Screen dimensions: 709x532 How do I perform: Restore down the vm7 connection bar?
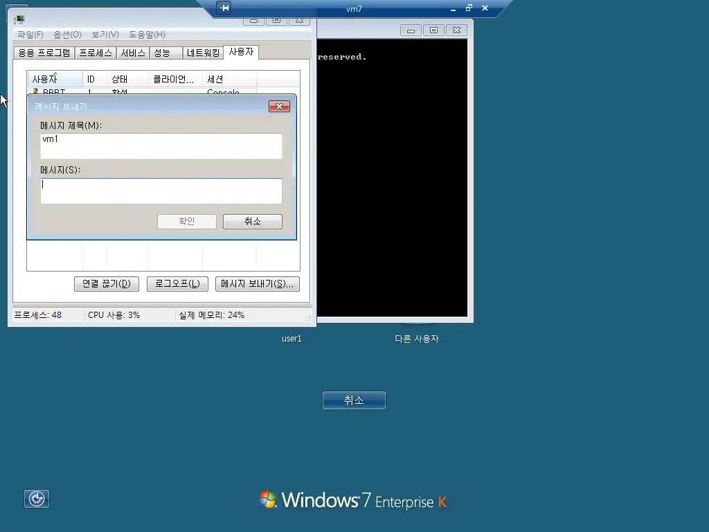point(469,8)
